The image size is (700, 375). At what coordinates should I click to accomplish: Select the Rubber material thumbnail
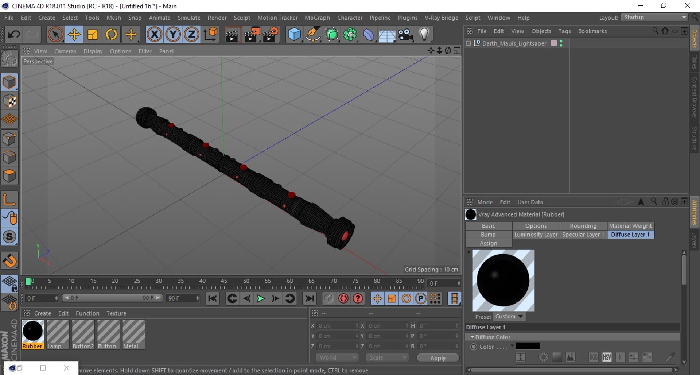[32, 335]
